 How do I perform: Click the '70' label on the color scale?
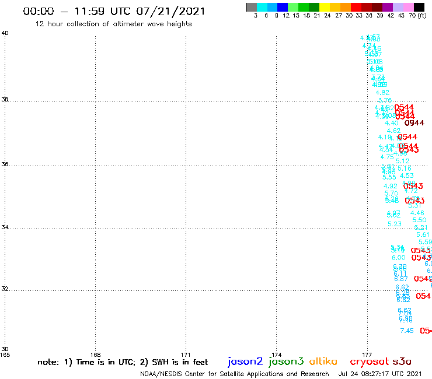click(x=412, y=16)
